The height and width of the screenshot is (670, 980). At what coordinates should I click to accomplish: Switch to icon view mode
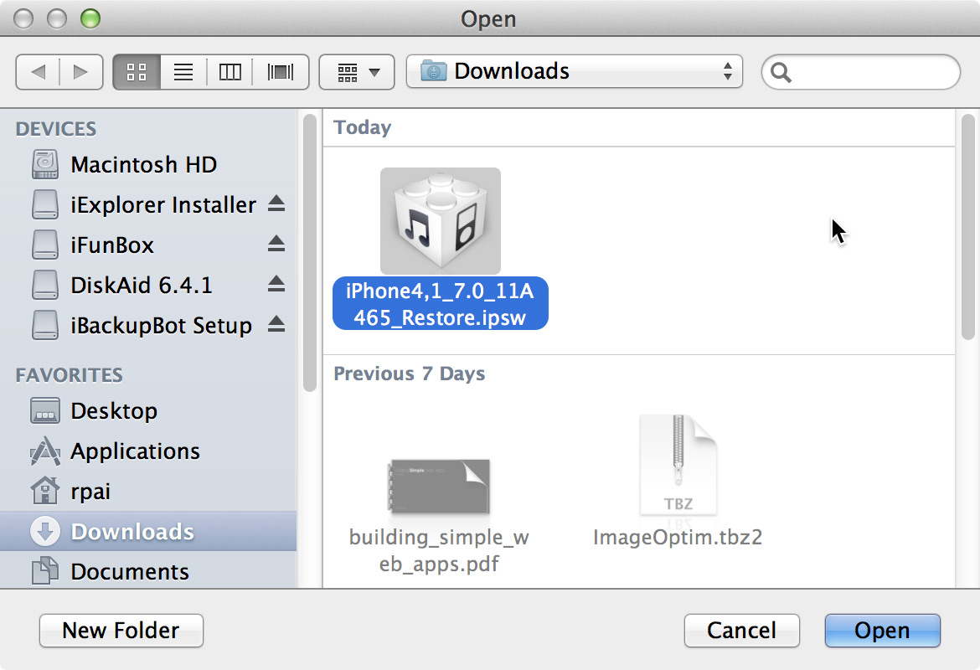[137, 72]
